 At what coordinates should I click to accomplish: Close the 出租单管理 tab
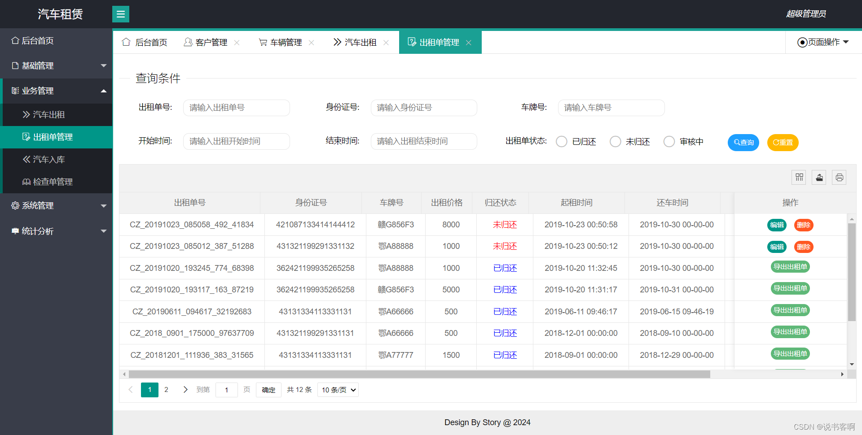(x=469, y=43)
